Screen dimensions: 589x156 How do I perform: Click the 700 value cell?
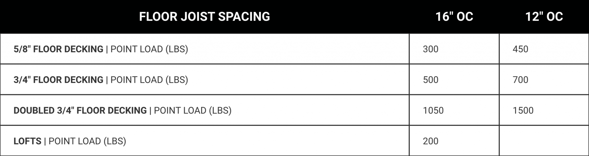520,80
